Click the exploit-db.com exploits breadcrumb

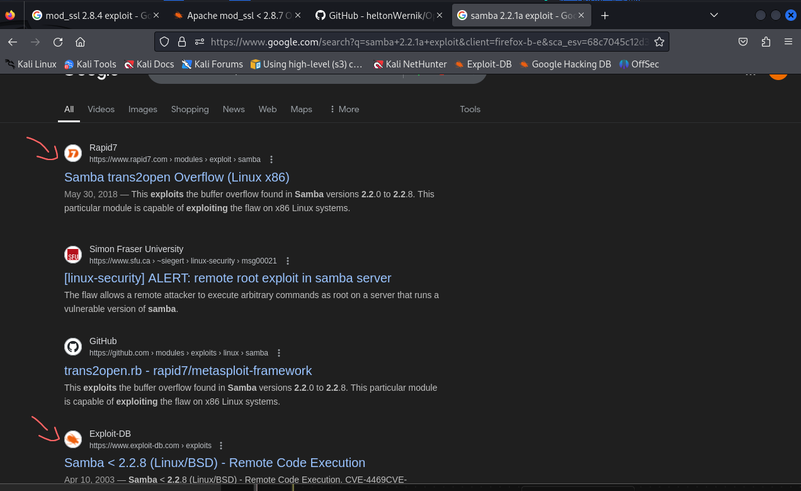[151, 446]
